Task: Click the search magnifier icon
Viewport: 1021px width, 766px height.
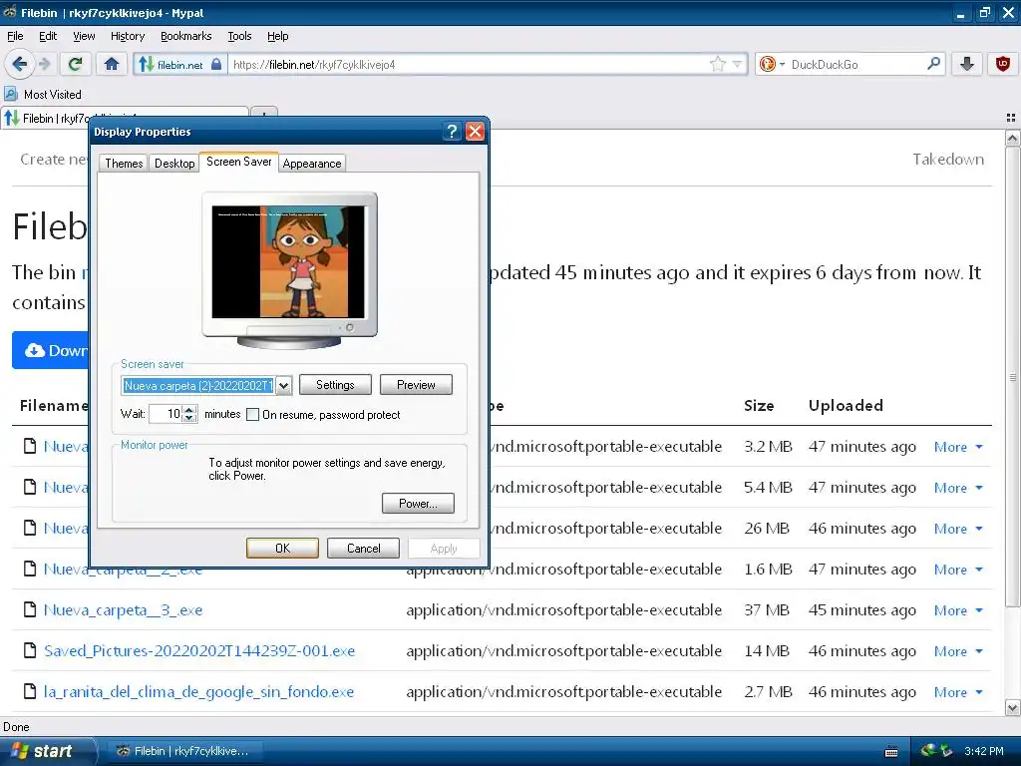Action: click(933, 64)
